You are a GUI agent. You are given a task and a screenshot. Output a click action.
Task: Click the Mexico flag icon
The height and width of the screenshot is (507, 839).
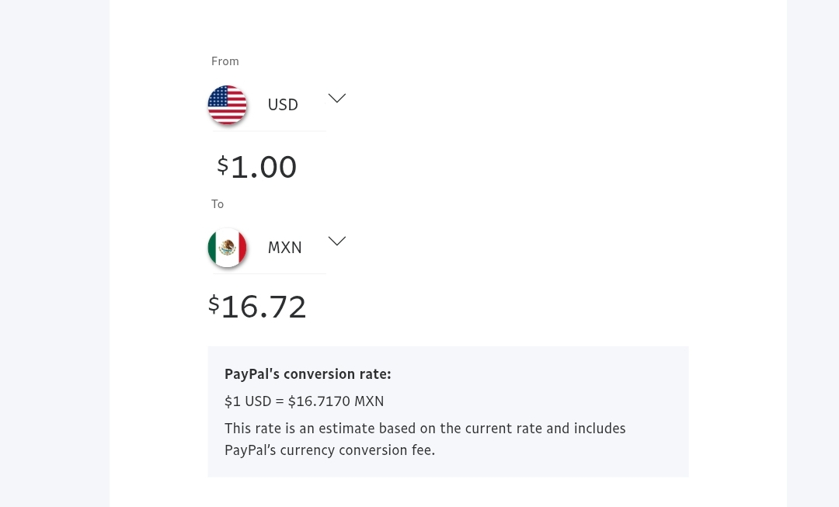pos(227,248)
